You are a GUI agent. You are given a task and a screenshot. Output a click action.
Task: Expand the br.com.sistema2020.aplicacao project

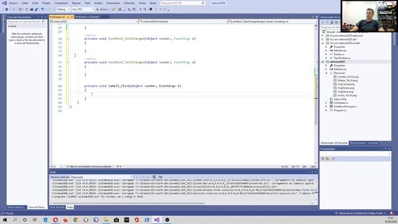coord(323,36)
